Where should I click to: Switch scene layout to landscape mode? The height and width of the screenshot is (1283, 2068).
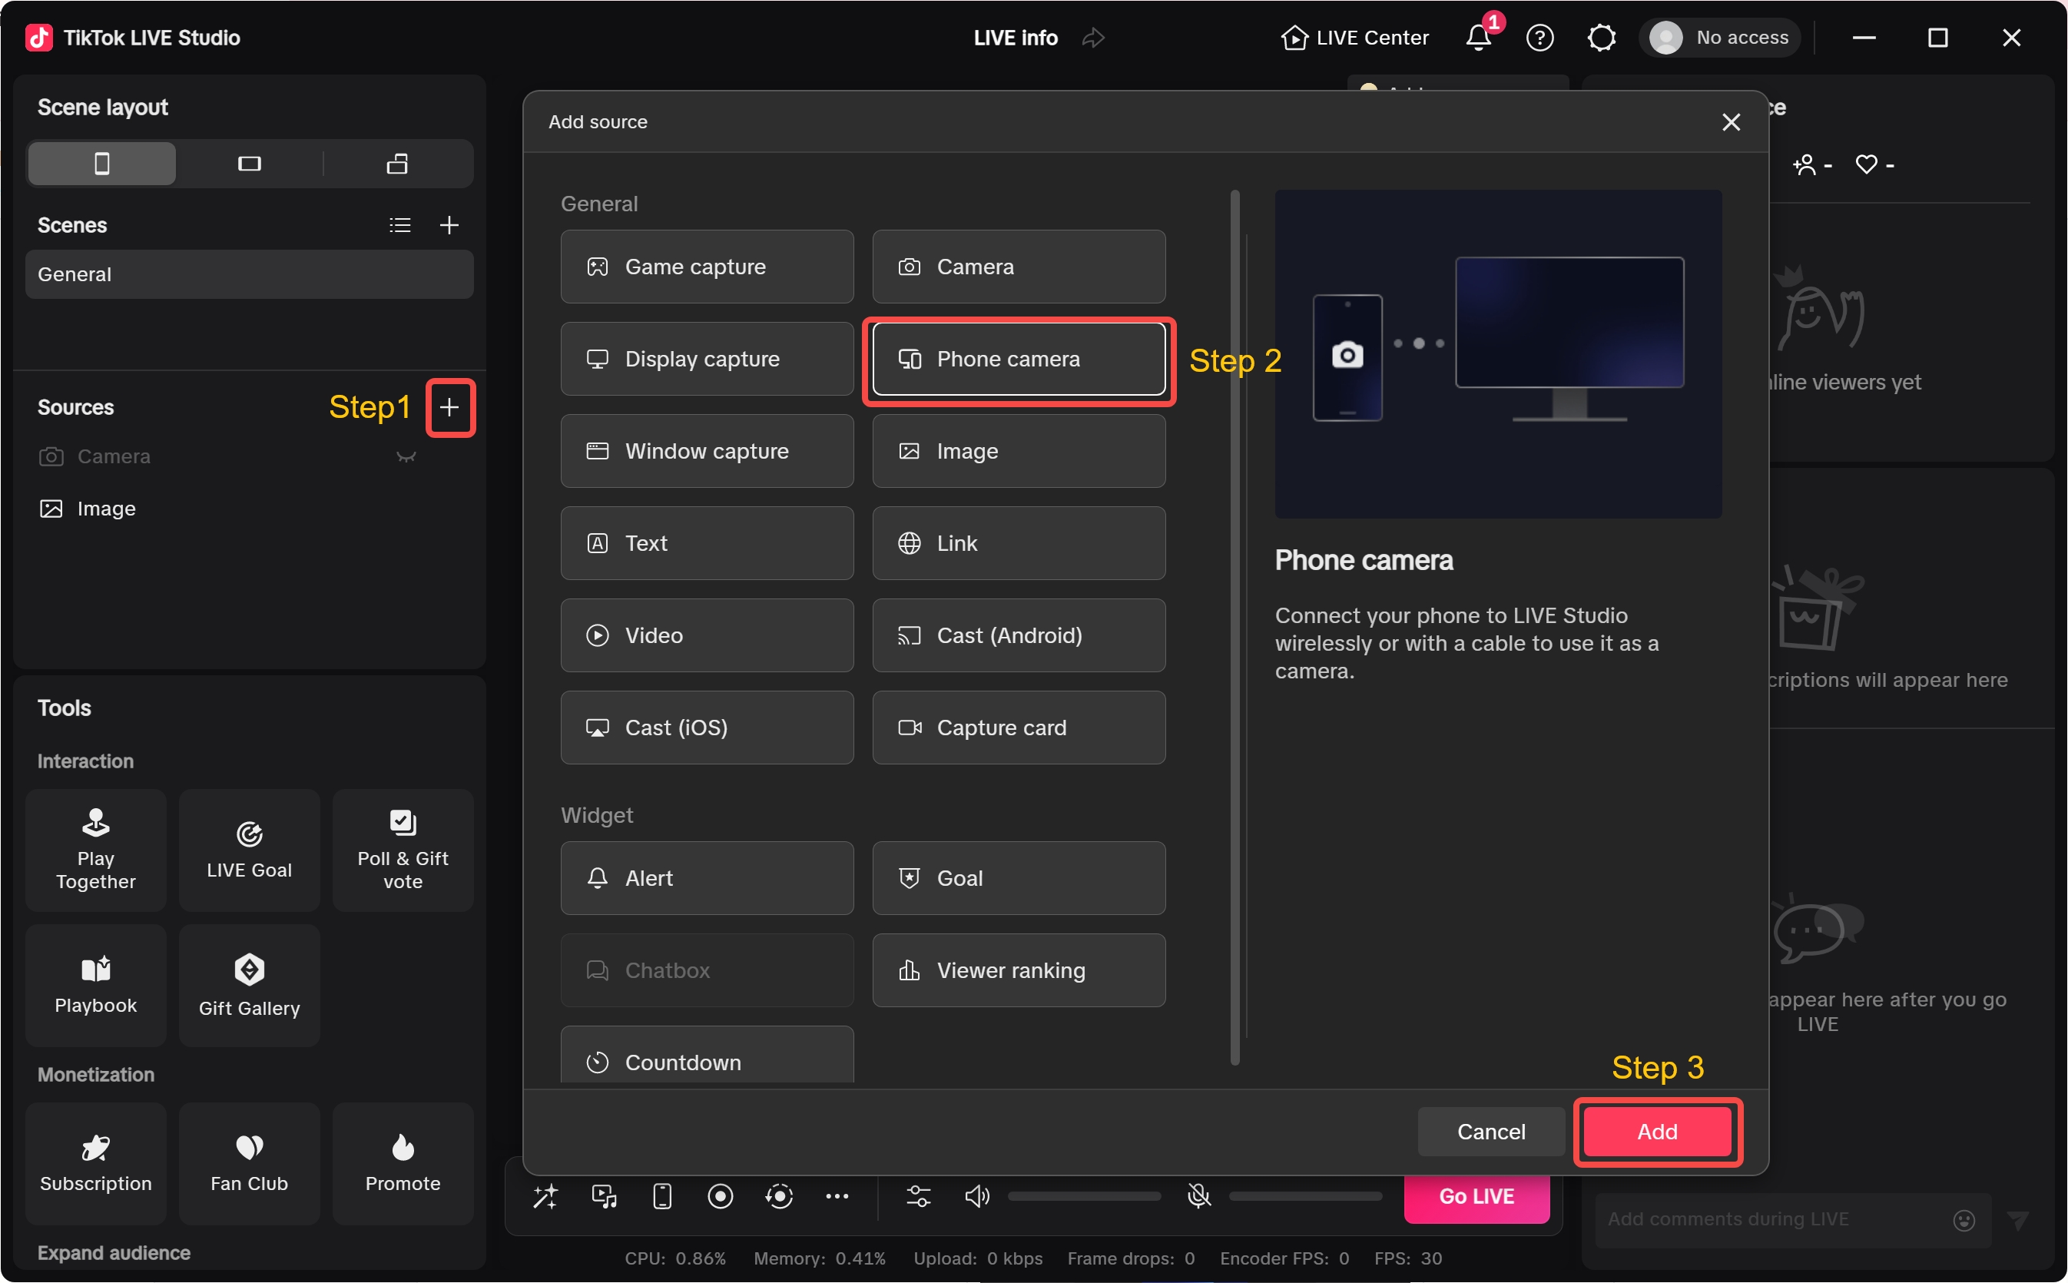pyautogui.click(x=249, y=163)
